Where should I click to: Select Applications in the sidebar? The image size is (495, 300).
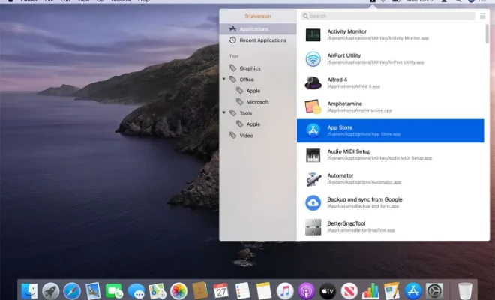258,29
